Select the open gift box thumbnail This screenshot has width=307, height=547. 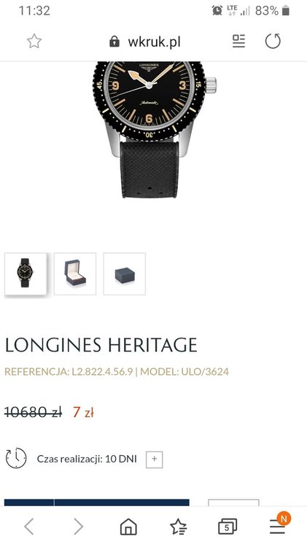75,273
